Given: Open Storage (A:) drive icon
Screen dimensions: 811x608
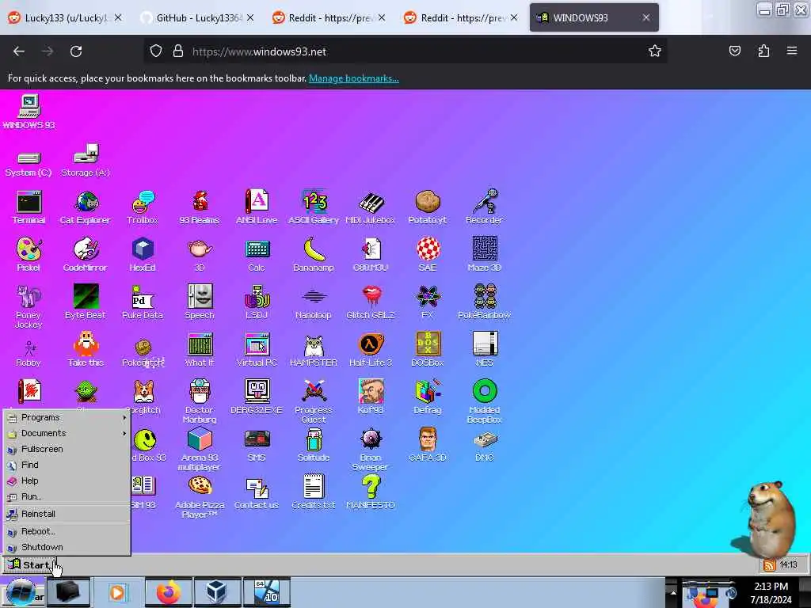Looking at the screenshot, I should coord(86,160).
